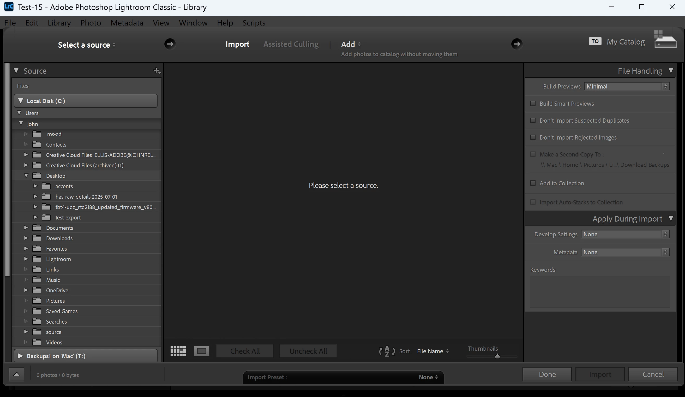Switch to grid view icon
Image resolution: width=685 pixels, height=397 pixels.
[178, 351]
